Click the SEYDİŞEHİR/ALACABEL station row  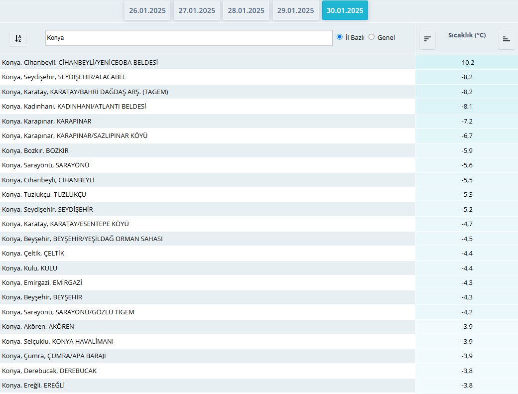point(64,77)
